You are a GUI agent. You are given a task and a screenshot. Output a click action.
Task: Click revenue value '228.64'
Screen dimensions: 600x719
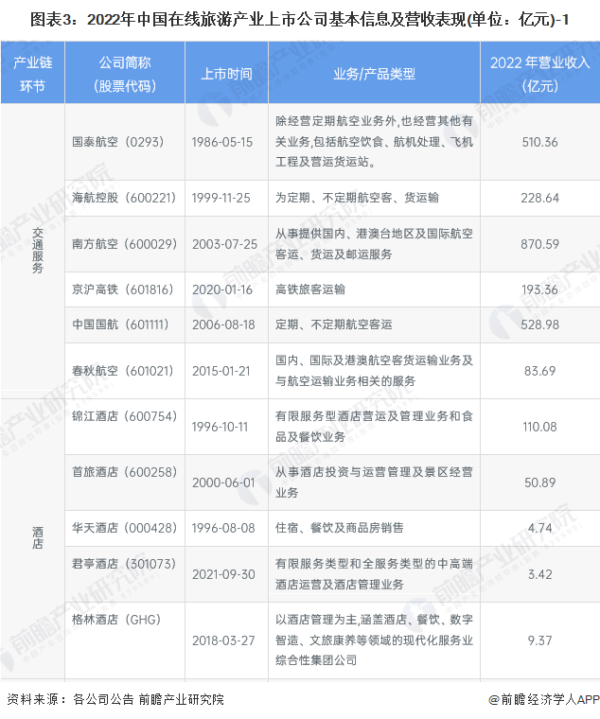(x=540, y=198)
